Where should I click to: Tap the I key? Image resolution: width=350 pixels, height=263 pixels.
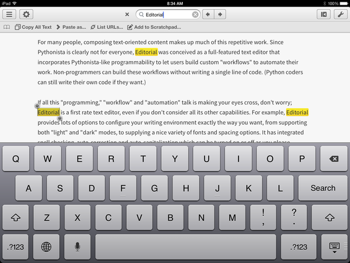pyautogui.click(x=238, y=159)
